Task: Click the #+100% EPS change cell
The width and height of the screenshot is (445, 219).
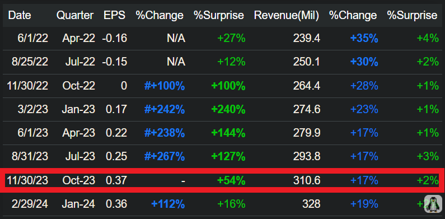Action: 165,86
